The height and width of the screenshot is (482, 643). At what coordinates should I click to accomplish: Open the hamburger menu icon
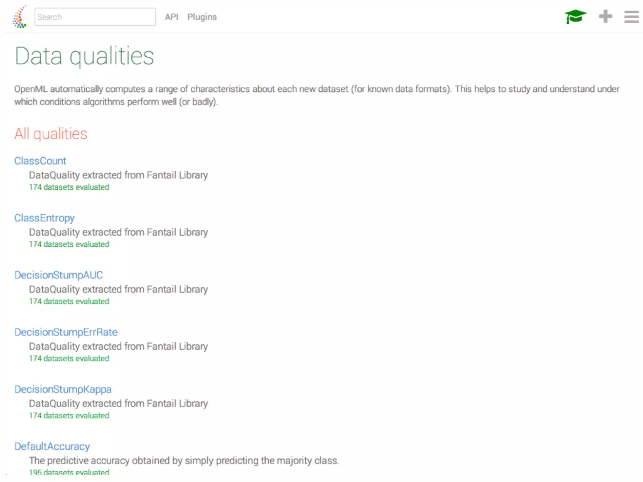tap(631, 17)
